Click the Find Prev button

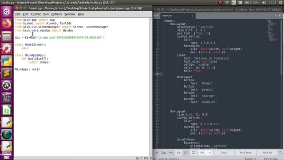click(x=245, y=153)
